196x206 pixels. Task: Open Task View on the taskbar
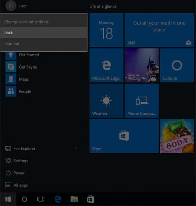coord(41,199)
